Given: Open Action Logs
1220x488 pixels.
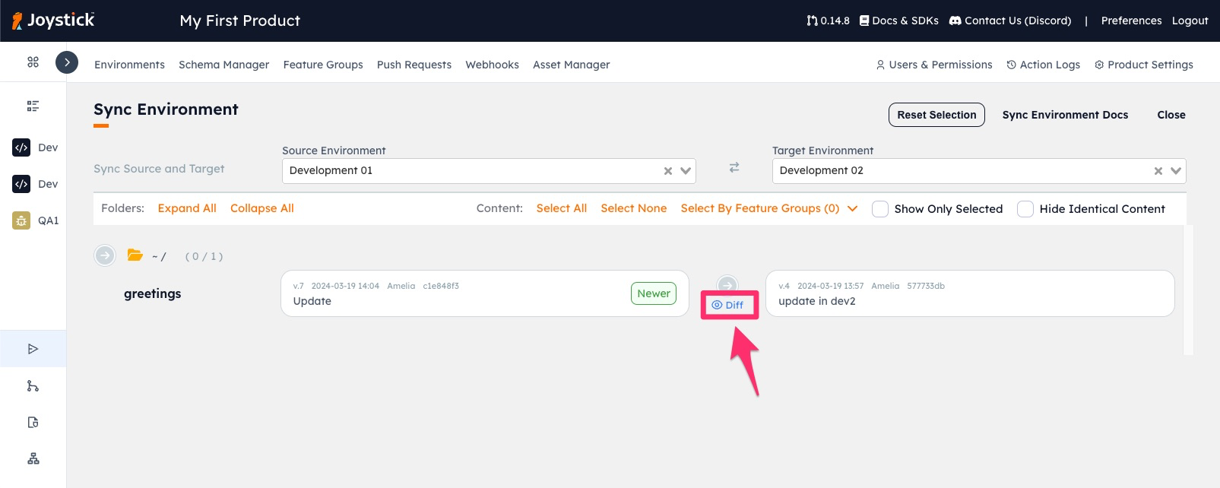Looking at the screenshot, I should point(1043,65).
